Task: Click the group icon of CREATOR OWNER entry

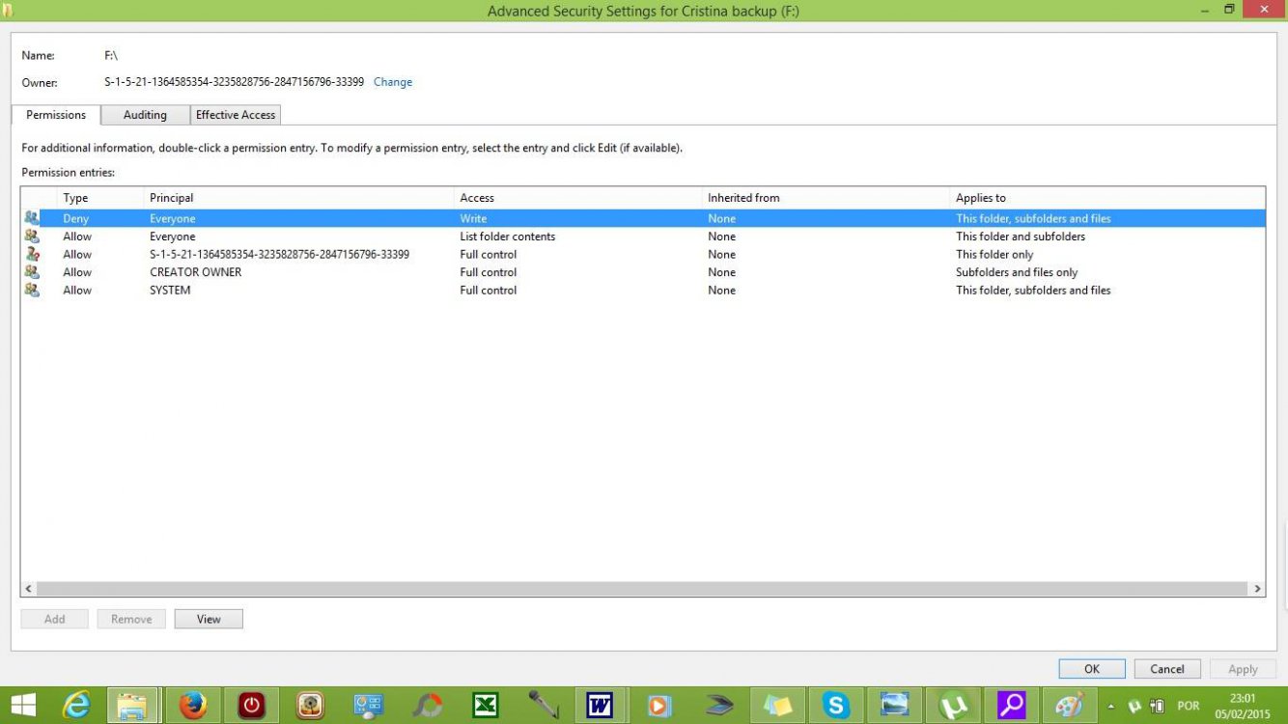Action: click(x=33, y=272)
